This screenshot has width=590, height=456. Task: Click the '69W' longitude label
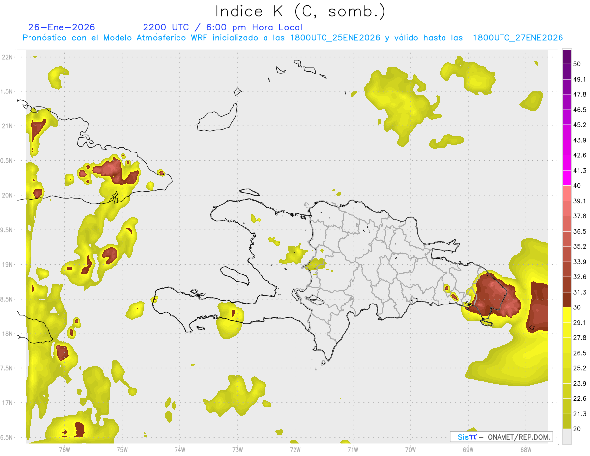coord(468,449)
